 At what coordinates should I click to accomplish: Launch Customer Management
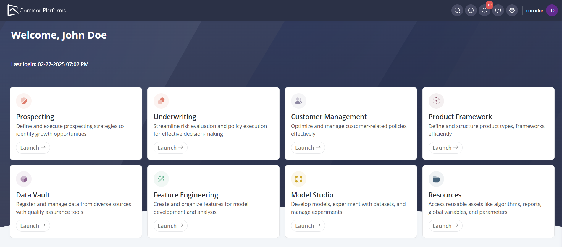point(308,148)
